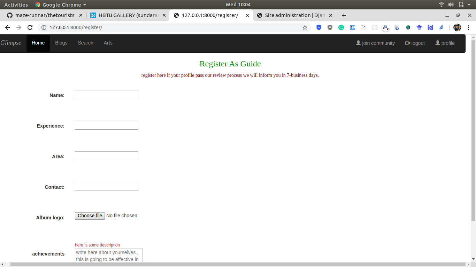Click the volume indicator in the top bar
Image resolution: width=476 pixels, height=267 pixels.
tap(451, 5)
